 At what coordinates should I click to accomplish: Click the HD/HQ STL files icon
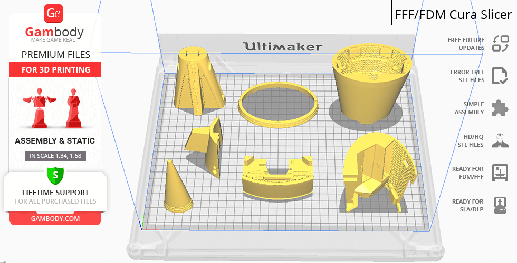click(500, 140)
